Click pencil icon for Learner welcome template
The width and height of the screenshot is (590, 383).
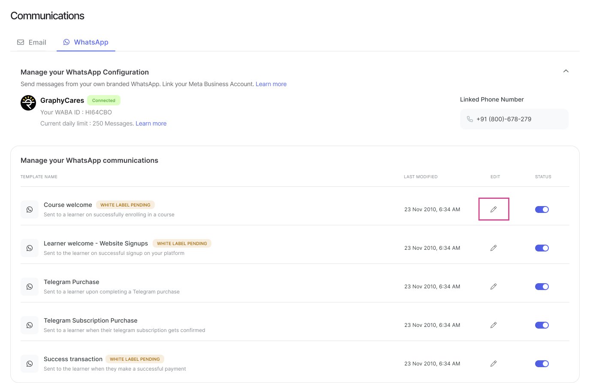494,248
